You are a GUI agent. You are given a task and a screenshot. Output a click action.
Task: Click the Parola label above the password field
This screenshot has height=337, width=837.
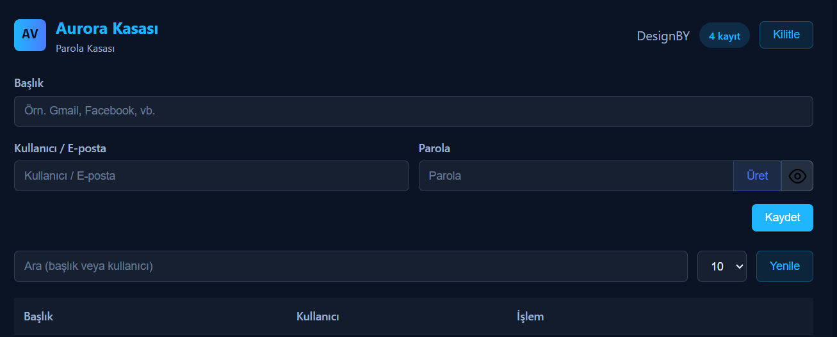tap(434, 148)
